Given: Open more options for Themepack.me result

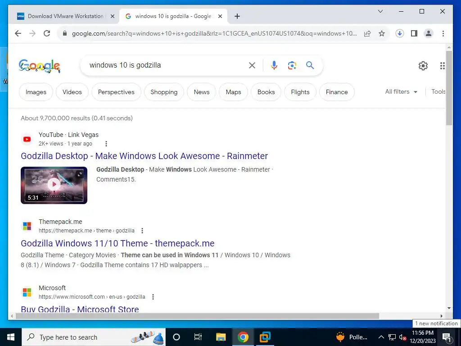Looking at the screenshot, I should point(142,231).
